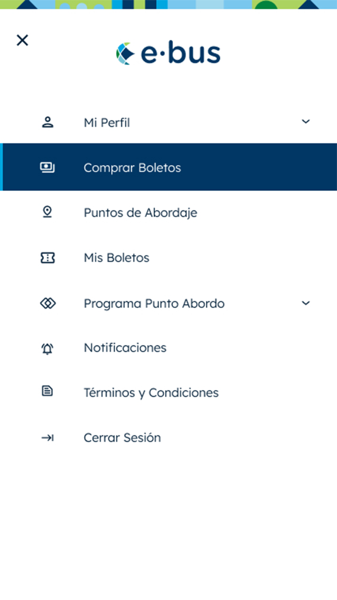The height and width of the screenshot is (600, 337).
Task: Expand the Programa Punto Abordo chevron
Action: click(x=306, y=303)
